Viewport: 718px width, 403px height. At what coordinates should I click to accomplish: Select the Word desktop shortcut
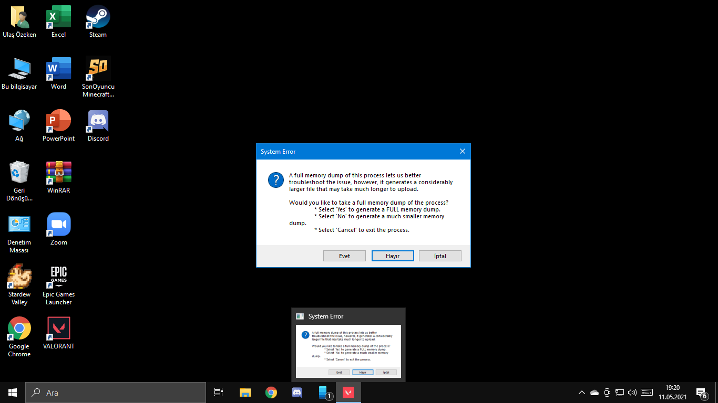coord(58,74)
